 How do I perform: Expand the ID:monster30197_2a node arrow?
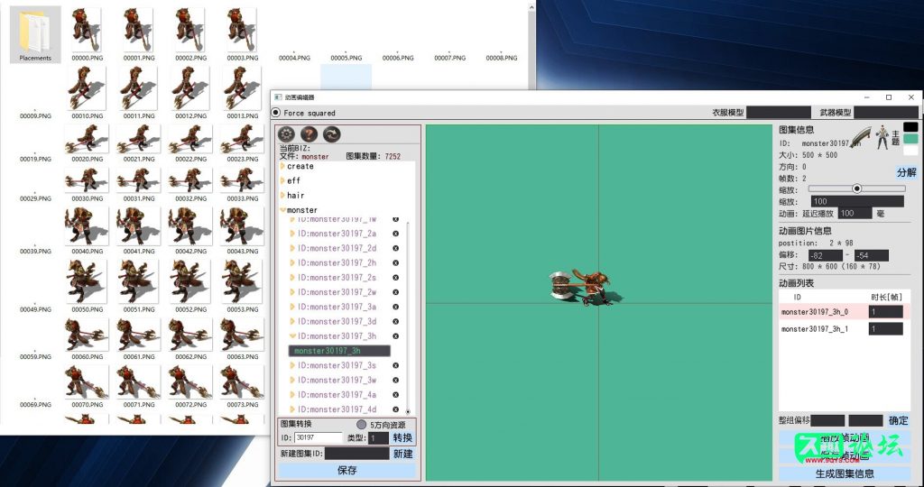click(x=292, y=234)
